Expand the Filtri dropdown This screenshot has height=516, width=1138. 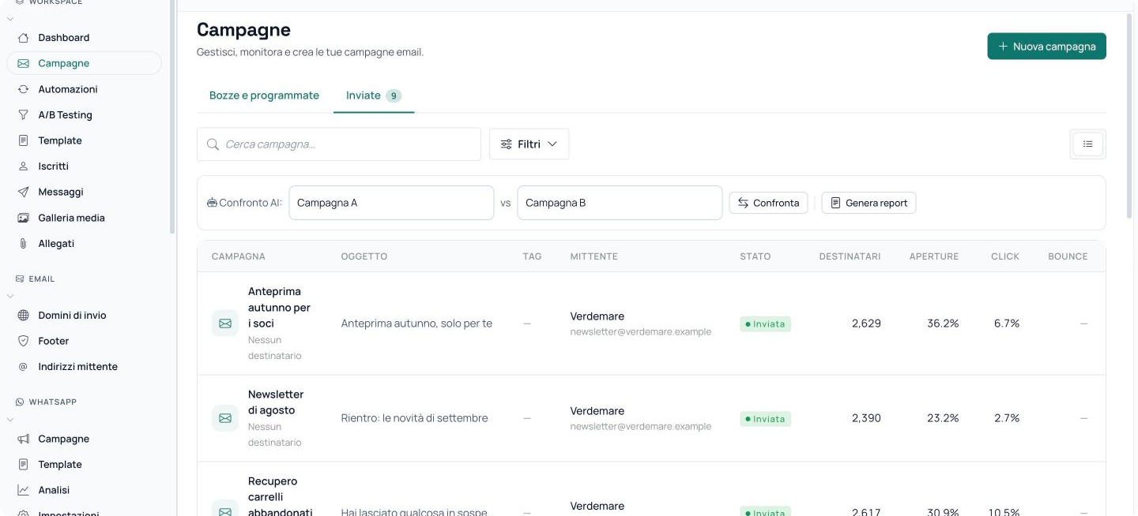(x=529, y=144)
